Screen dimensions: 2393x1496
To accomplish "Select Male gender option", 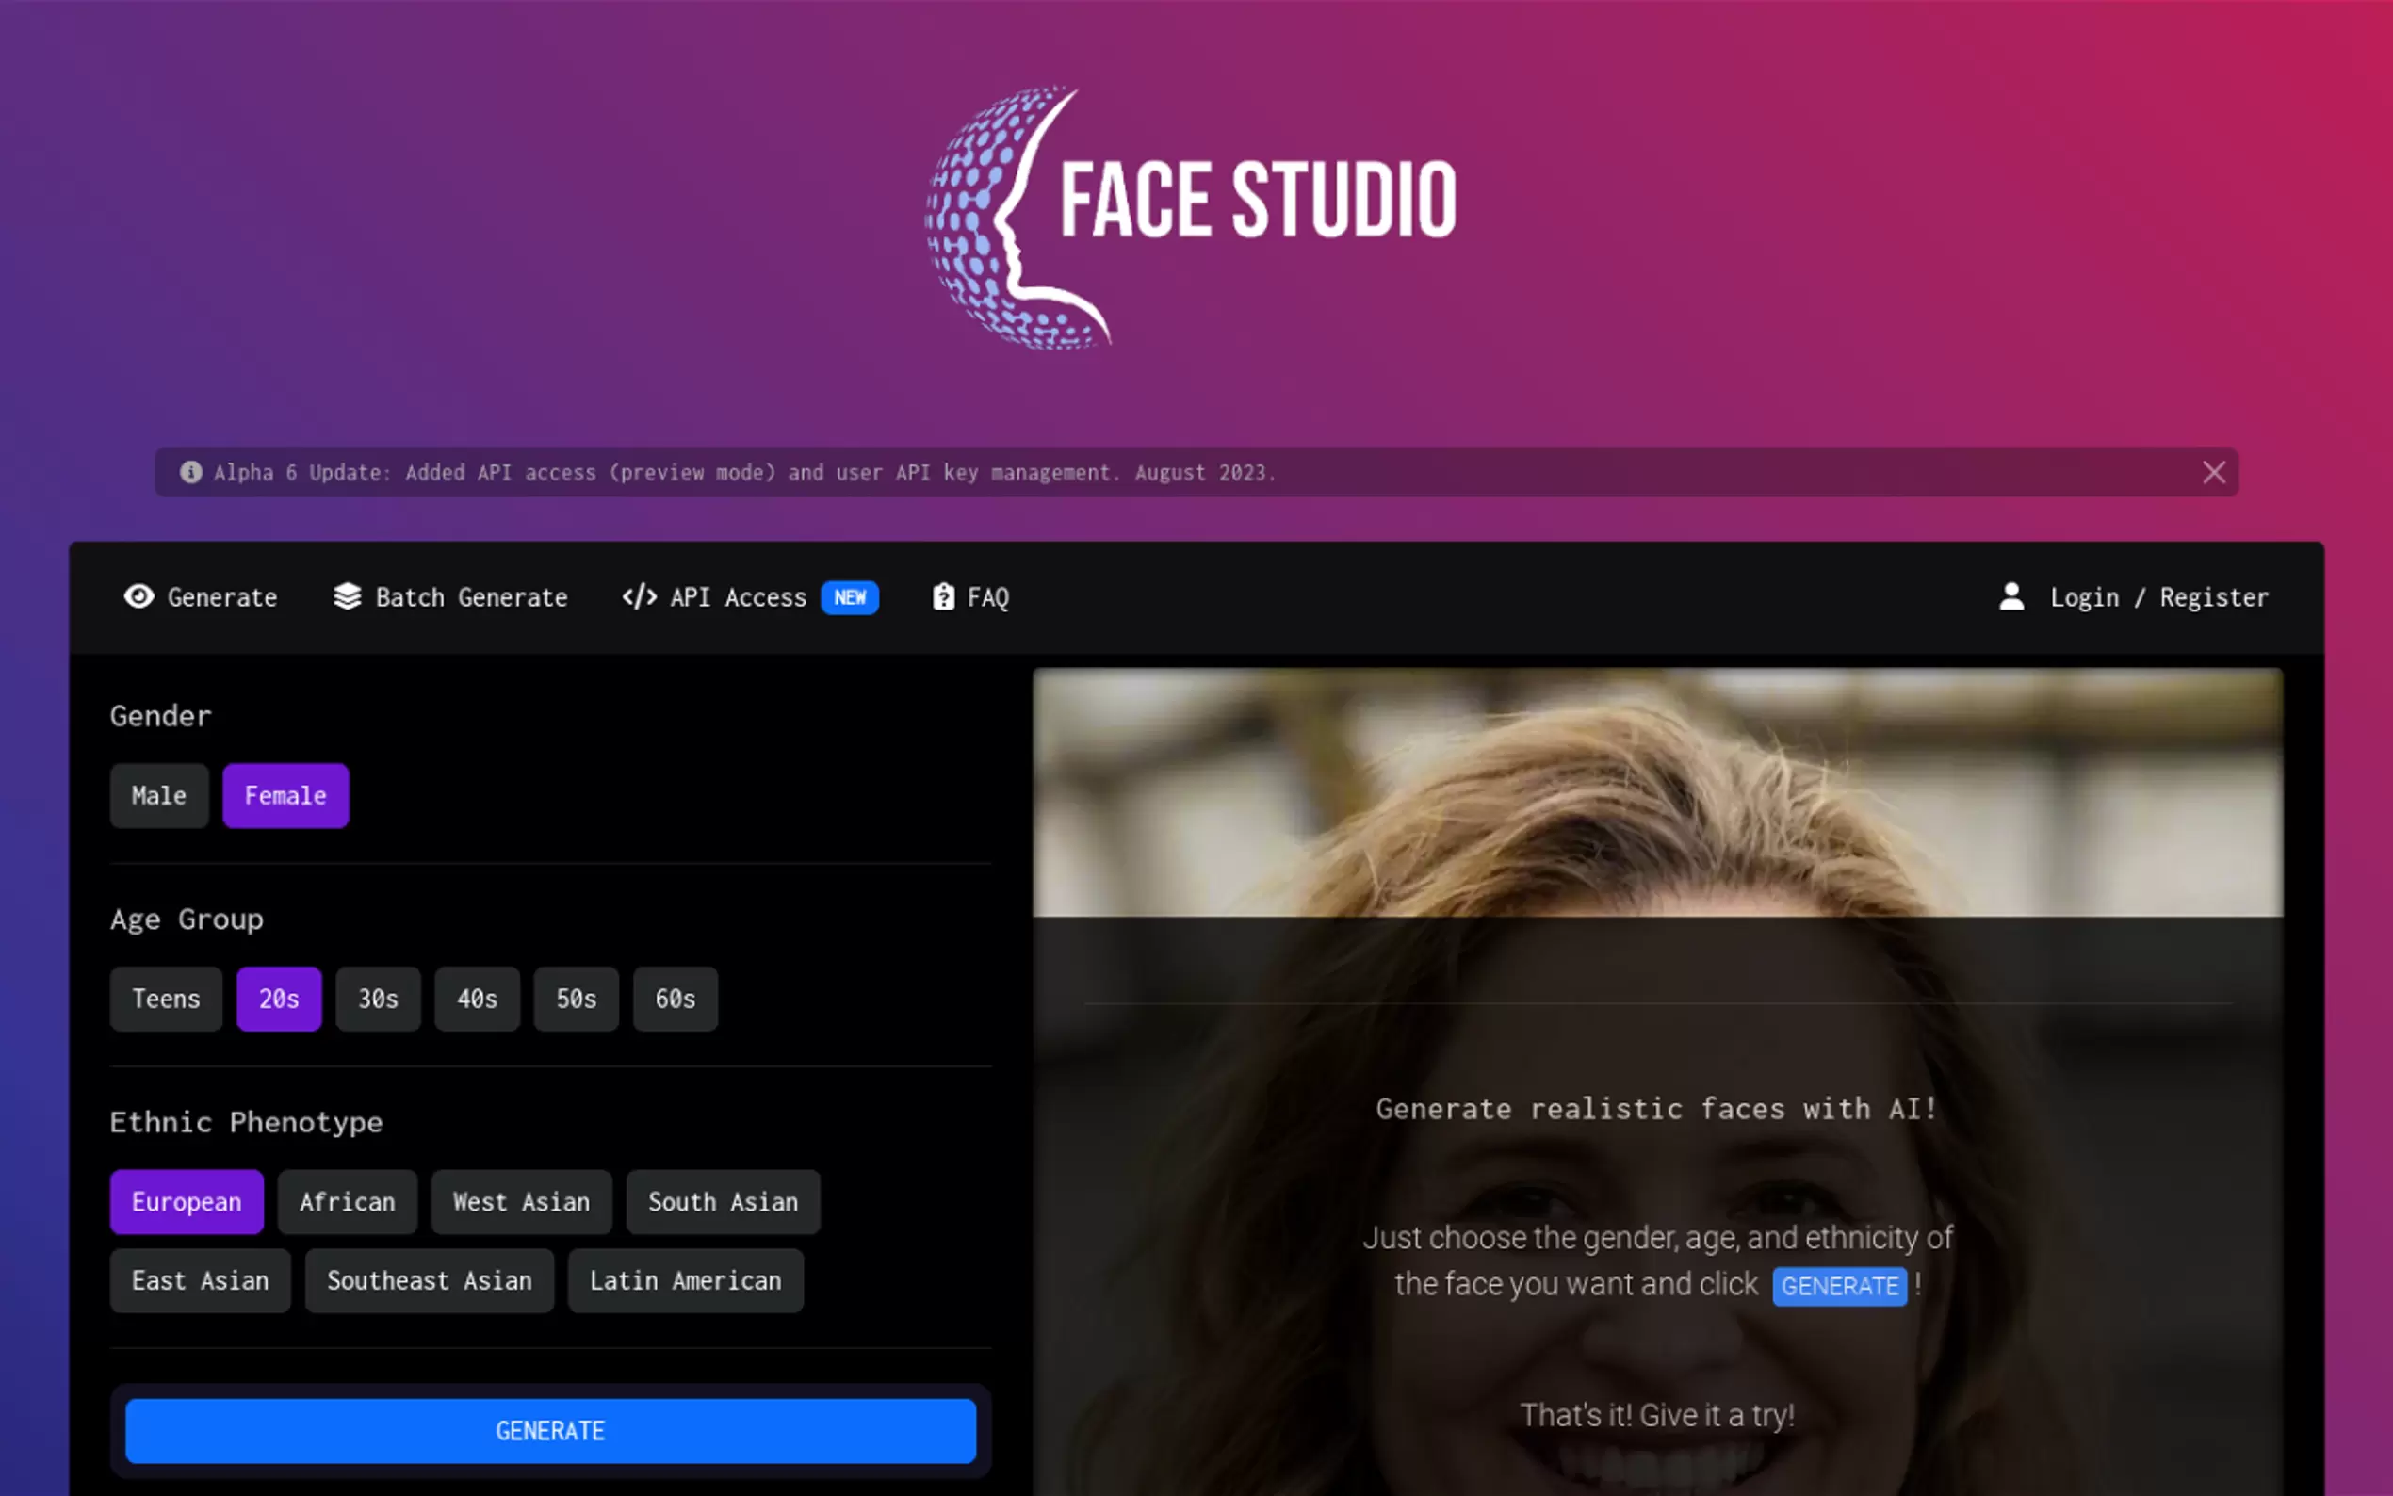I will [x=159, y=795].
